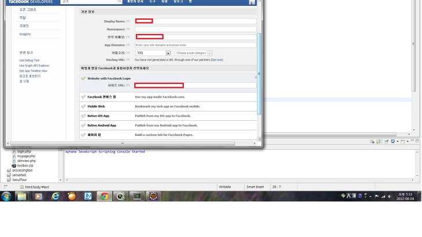Click the search magnifier in Facebook Developers header
The height and width of the screenshot is (237, 422).
pyautogui.click(x=119, y=2)
